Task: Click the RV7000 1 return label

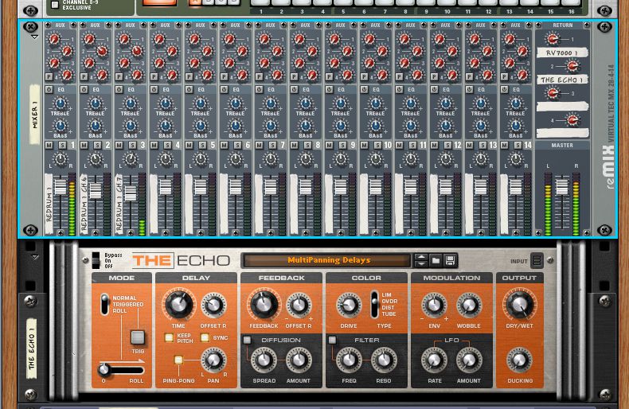Action: pyautogui.click(x=562, y=53)
